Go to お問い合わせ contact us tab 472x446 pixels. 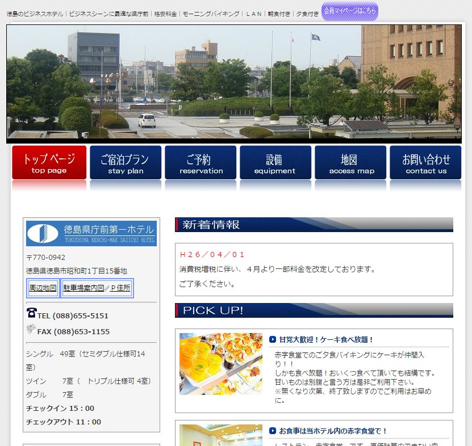425,163
